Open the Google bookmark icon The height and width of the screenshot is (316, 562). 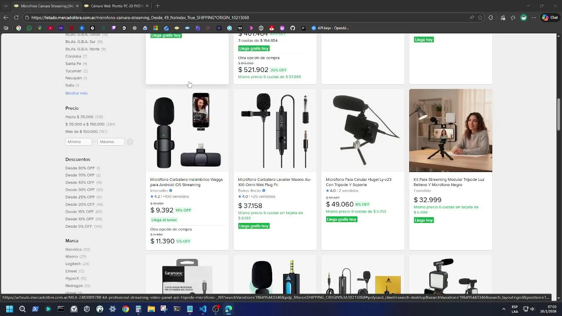point(18,28)
